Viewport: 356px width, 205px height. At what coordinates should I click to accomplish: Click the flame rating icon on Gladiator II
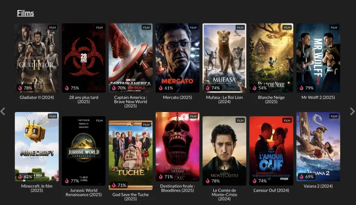pyautogui.click(x=20, y=88)
